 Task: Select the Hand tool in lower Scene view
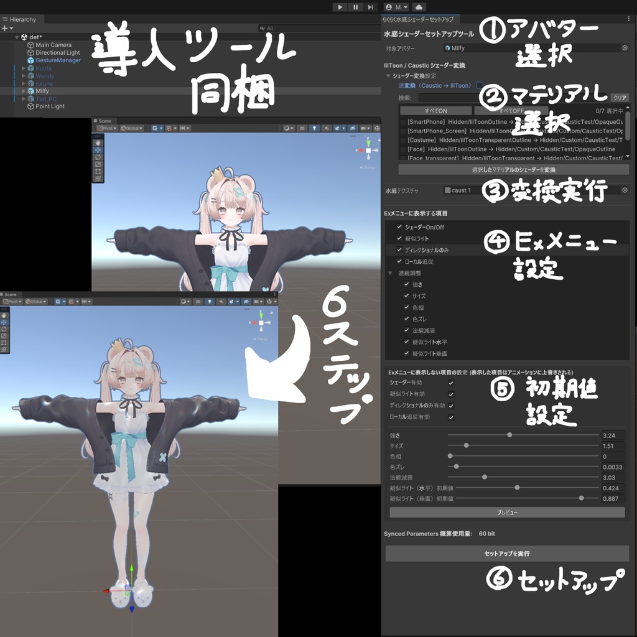pyautogui.click(x=4, y=315)
